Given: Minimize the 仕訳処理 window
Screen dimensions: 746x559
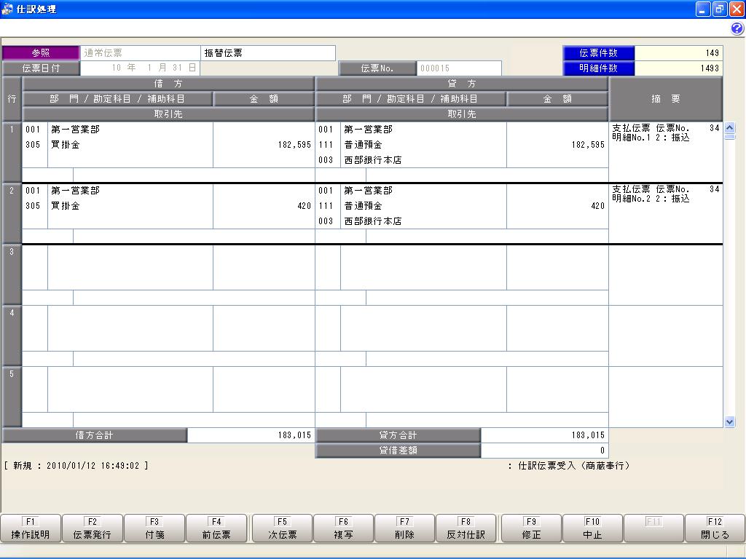Looking at the screenshot, I should tap(703, 9).
